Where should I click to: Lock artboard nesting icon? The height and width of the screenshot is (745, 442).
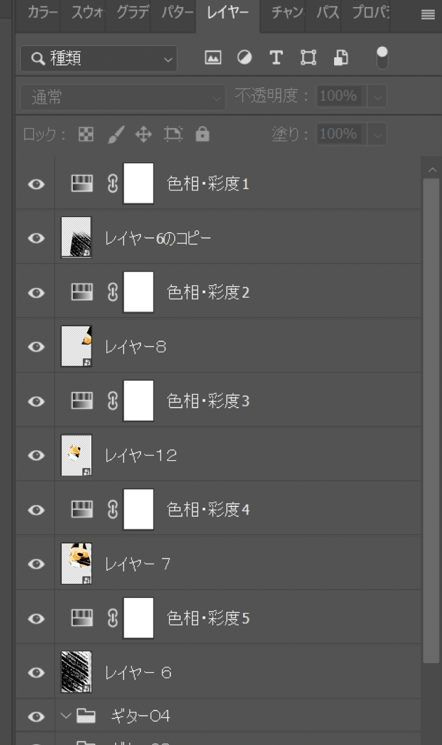173,135
